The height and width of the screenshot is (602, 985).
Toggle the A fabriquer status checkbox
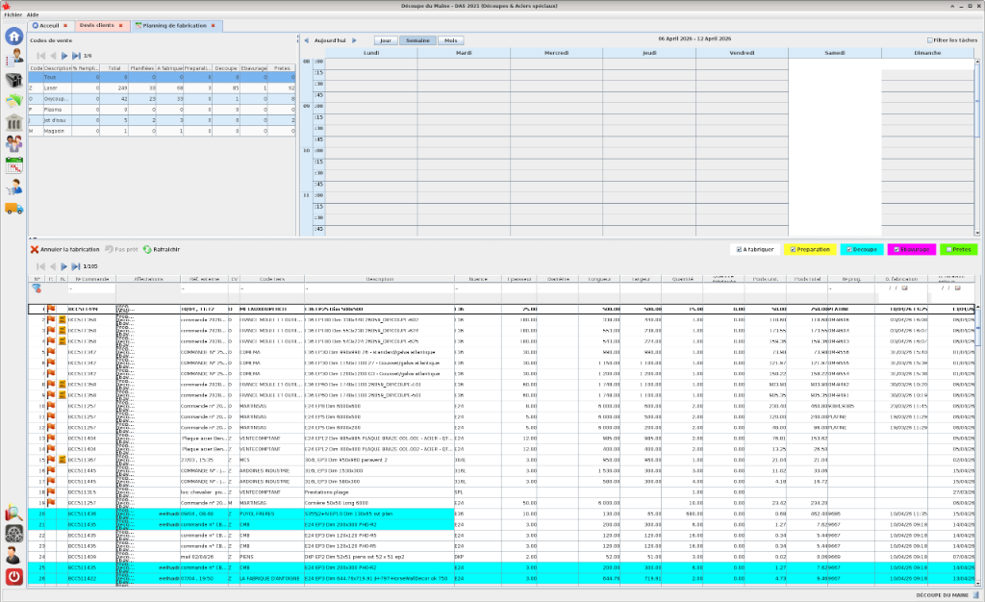tap(739, 249)
